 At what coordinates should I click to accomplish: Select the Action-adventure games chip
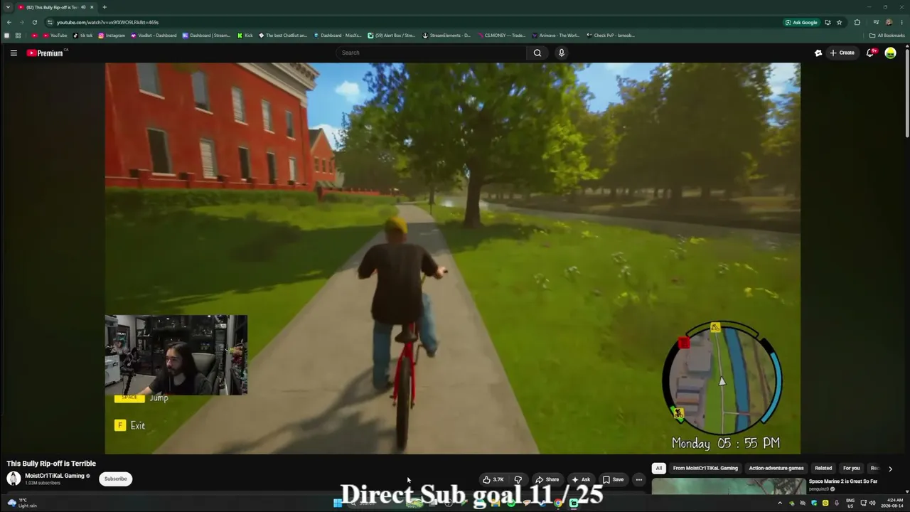click(x=776, y=468)
